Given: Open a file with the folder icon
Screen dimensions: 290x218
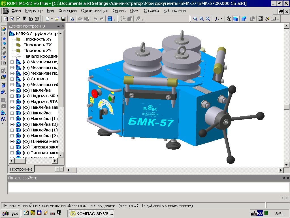Looking at the screenshot, I should 57,19.
